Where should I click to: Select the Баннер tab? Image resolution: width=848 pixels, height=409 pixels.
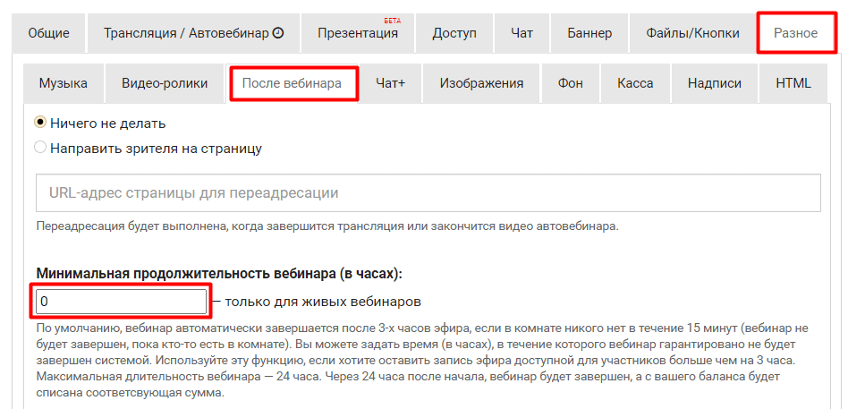(x=589, y=33)
